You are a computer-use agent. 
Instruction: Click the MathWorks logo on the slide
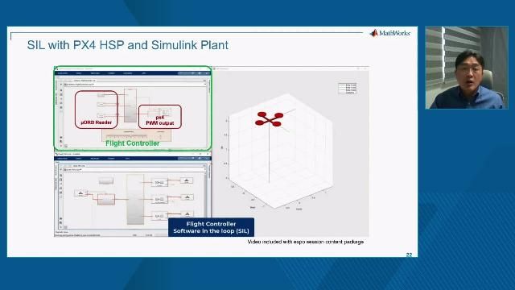pyautogui.click(x=389, y=33)
